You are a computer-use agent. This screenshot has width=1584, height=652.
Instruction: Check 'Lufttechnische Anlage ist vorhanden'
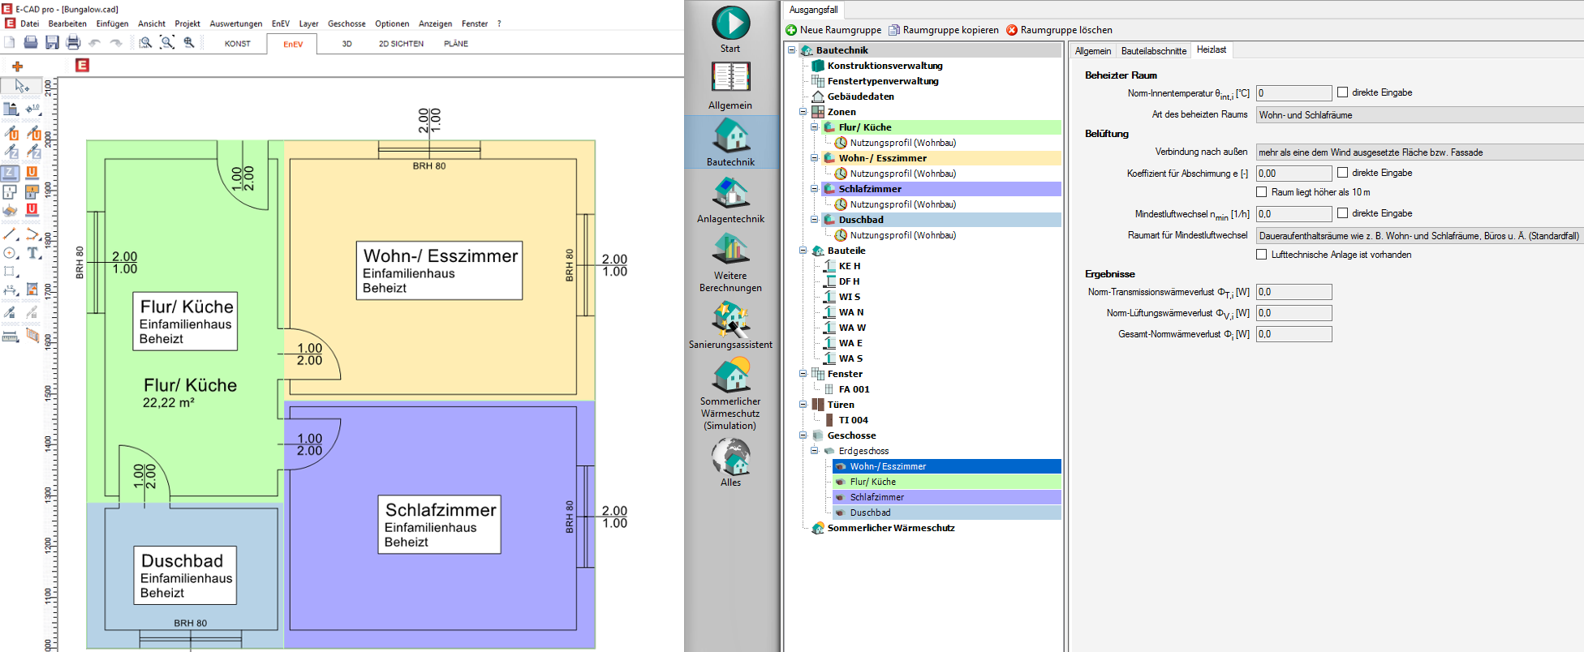pos(1262,255)
